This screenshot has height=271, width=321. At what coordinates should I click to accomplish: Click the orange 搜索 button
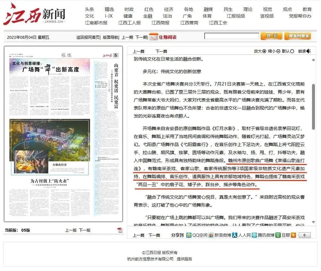click(271, 36)
